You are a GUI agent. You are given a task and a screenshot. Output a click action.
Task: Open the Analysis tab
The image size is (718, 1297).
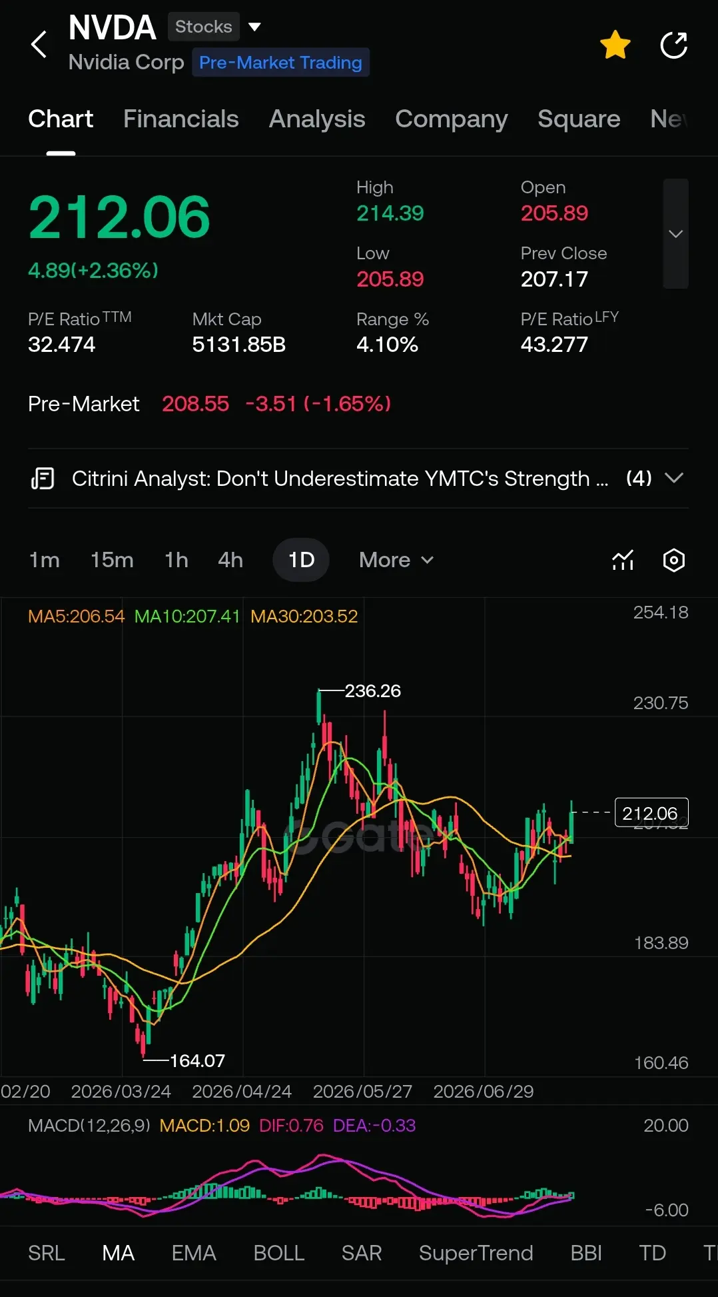[317, 119]
